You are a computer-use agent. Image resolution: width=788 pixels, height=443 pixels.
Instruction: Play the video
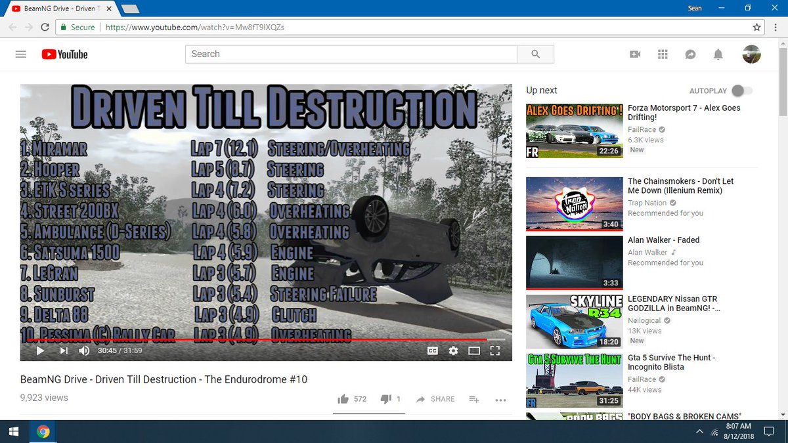(x=40, y=350)
